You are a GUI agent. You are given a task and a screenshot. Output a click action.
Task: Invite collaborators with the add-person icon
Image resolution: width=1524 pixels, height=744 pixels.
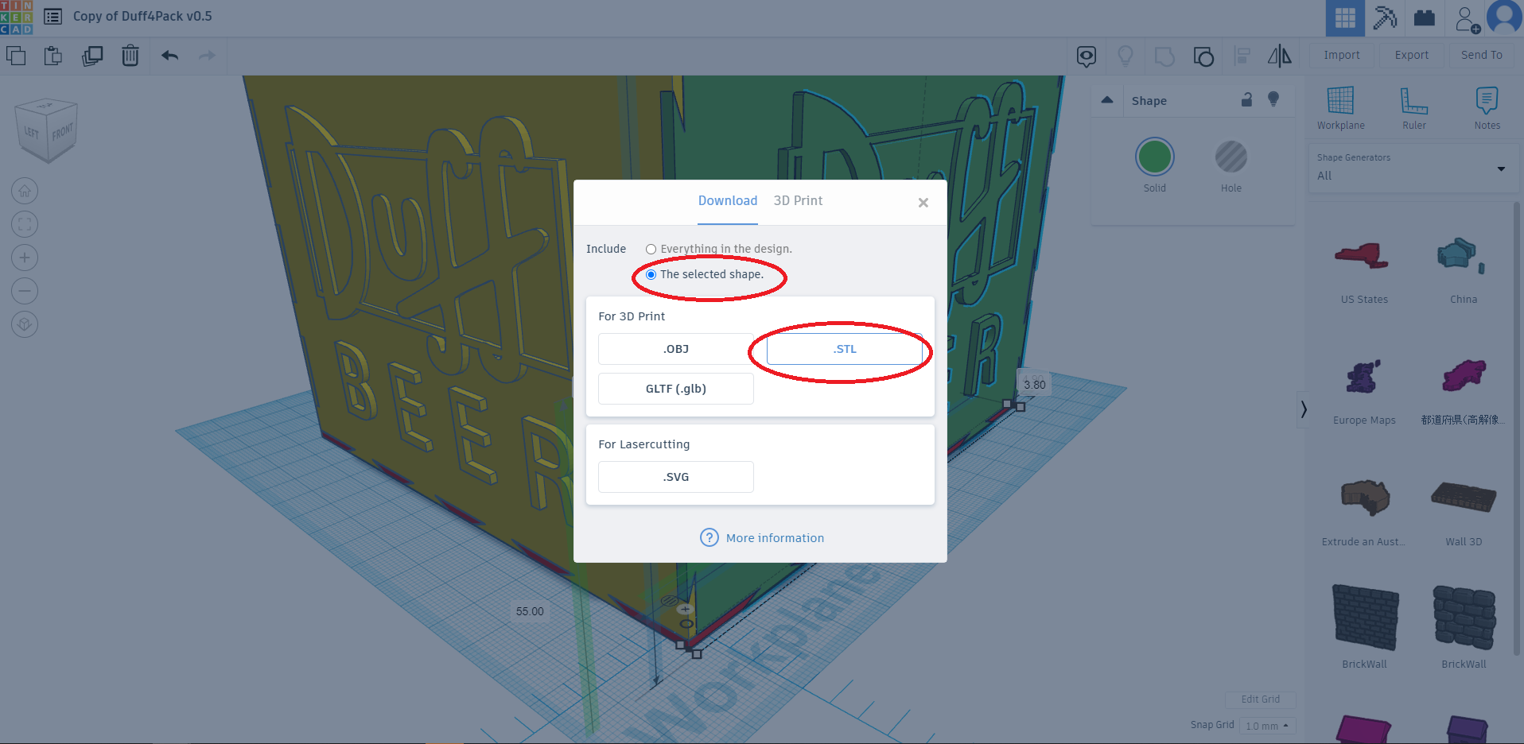coord(1467,19)
